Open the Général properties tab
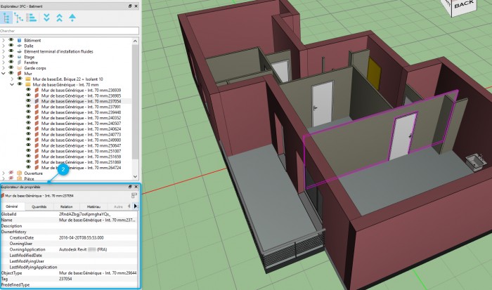Image resolution: width=492 pixels, height=290 pixels. coord(12,206)
